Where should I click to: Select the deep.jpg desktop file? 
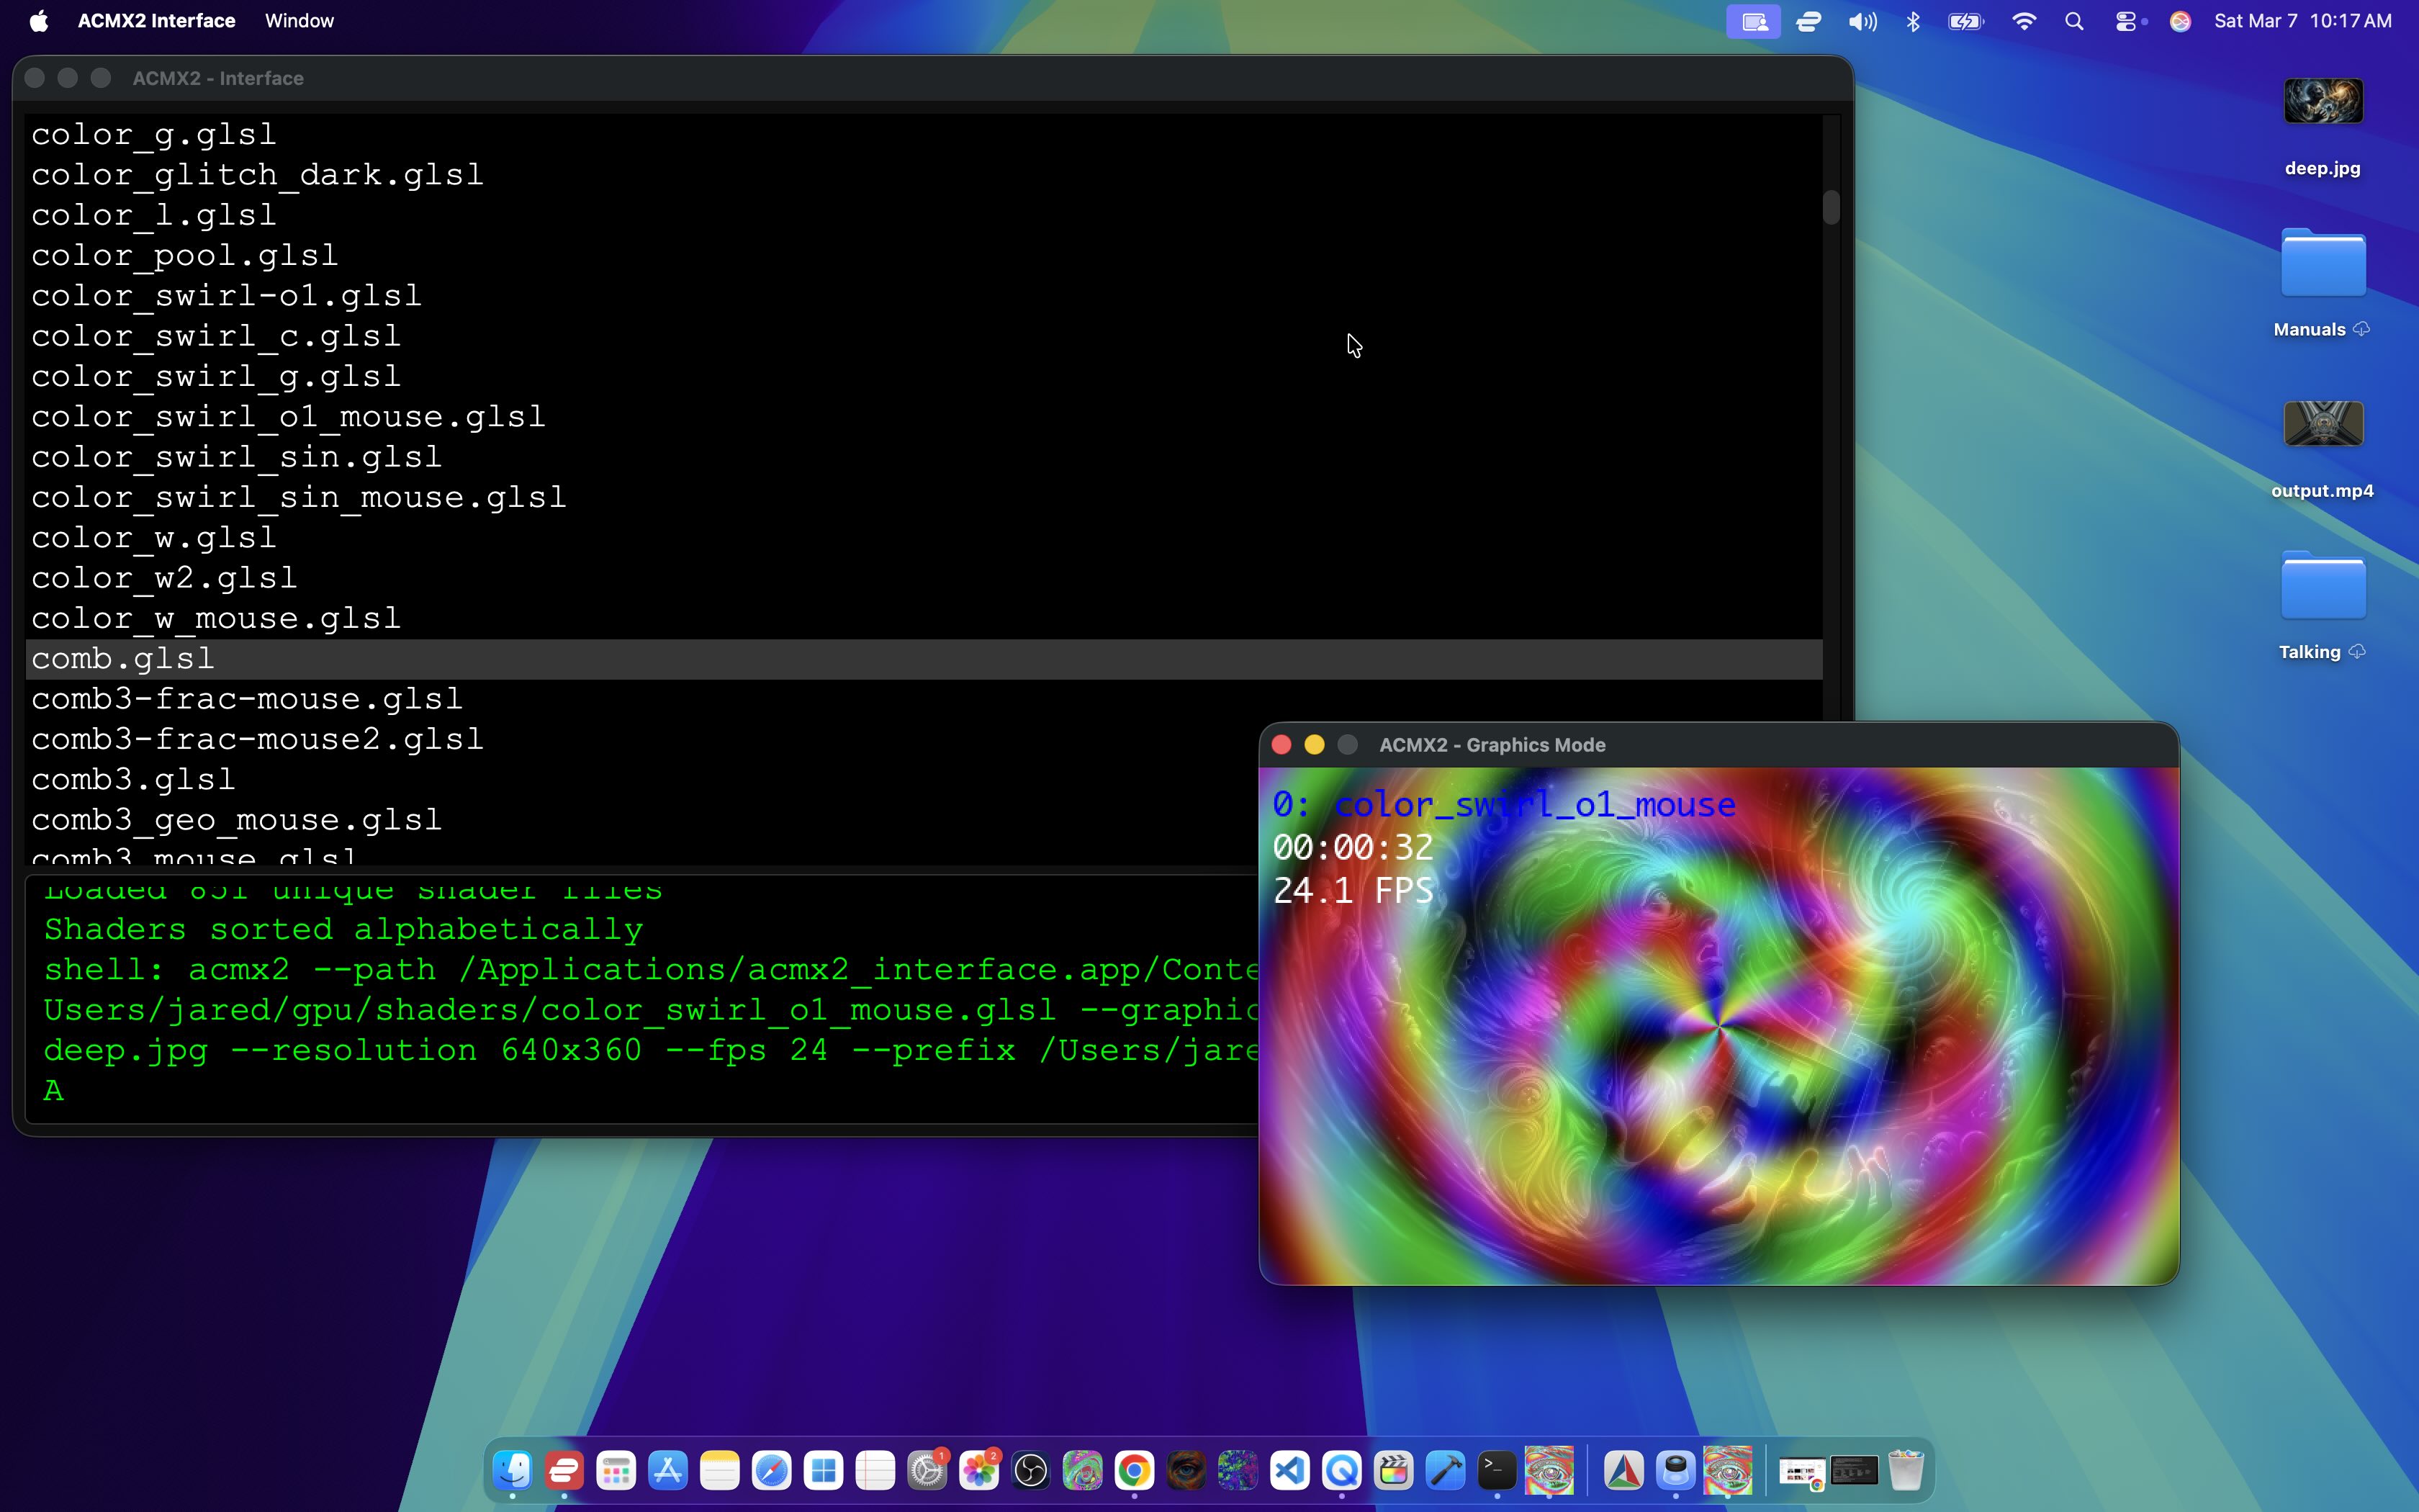[2323, 127]
